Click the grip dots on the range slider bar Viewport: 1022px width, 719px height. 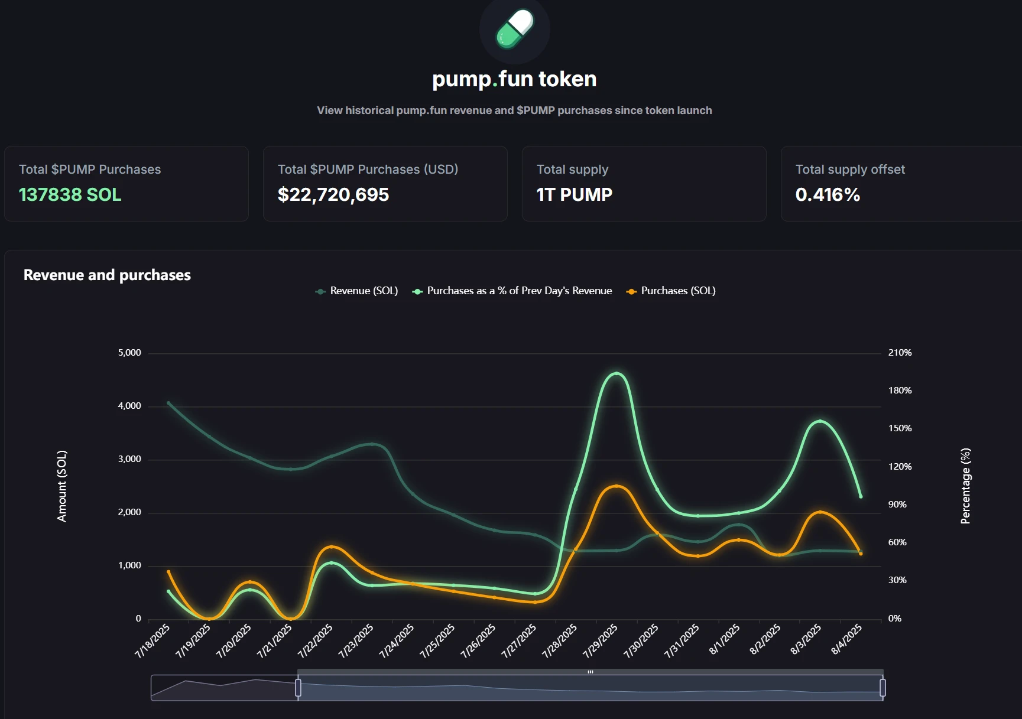pos(589,672)
